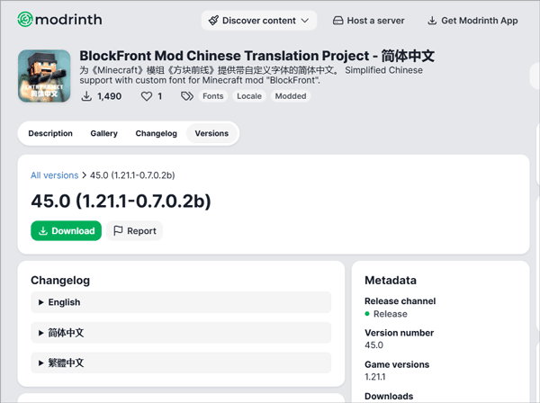Viewport: 540px width, 403px height.
Task: Click the project downloads count icon
Action: (x=86, y=96)
